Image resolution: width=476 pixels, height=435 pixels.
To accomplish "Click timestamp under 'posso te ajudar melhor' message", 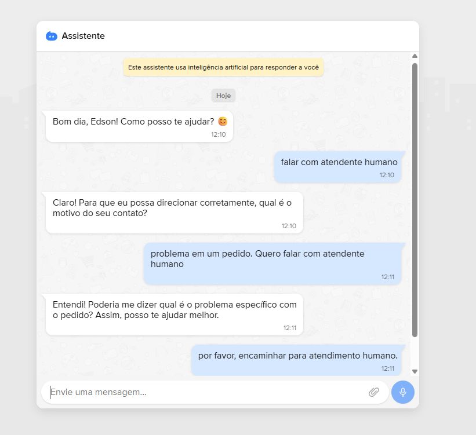I will pos(290,328).
